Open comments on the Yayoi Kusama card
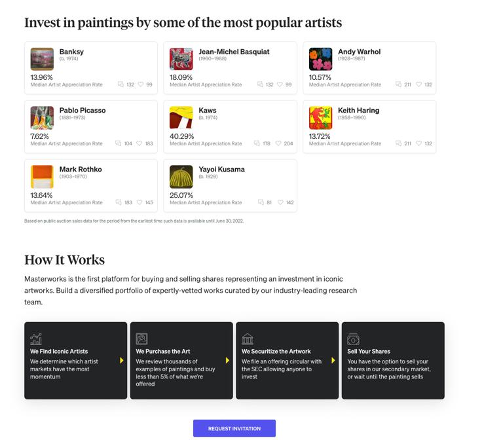Screen dimensions: 484x440 tap(261, 202)
